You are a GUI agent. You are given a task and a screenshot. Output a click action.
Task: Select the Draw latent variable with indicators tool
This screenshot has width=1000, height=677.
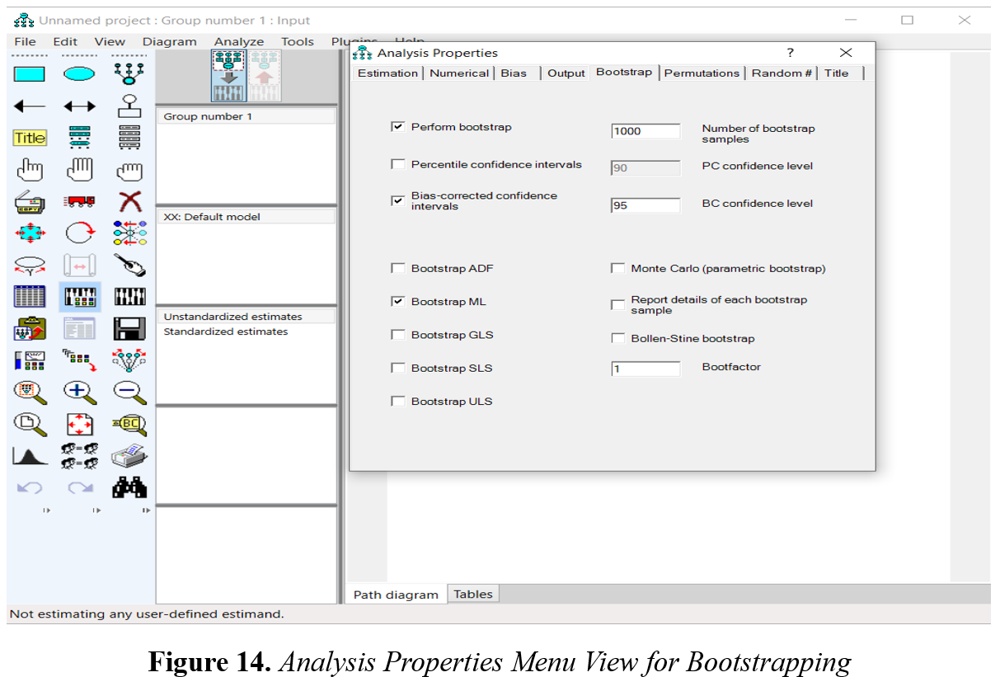pos(129,73)
